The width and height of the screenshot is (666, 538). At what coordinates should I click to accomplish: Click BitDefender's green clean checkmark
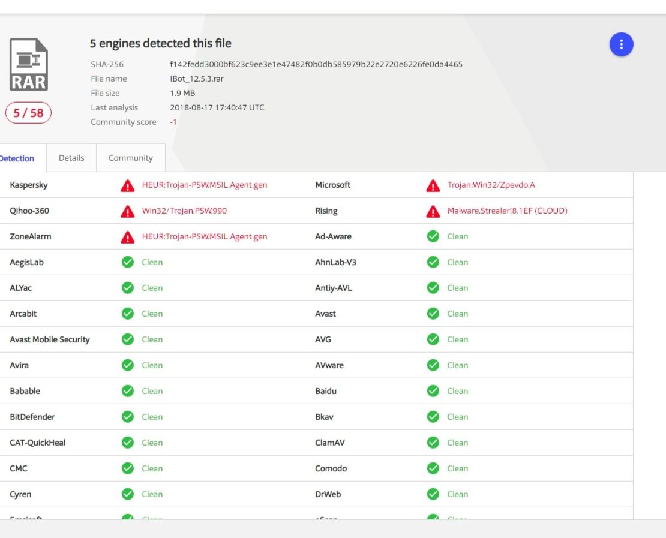click(x=127, y=417)
